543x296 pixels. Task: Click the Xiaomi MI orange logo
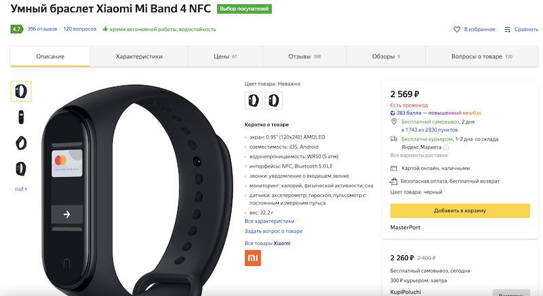point(253,258)
